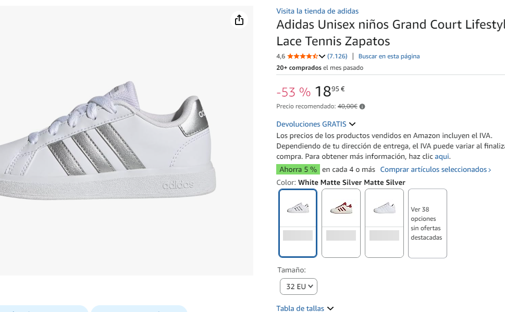The image size is (505, 312).
Task: Click Buscar en esta página link
Action: pyautogui.click(x=389, y=56)
